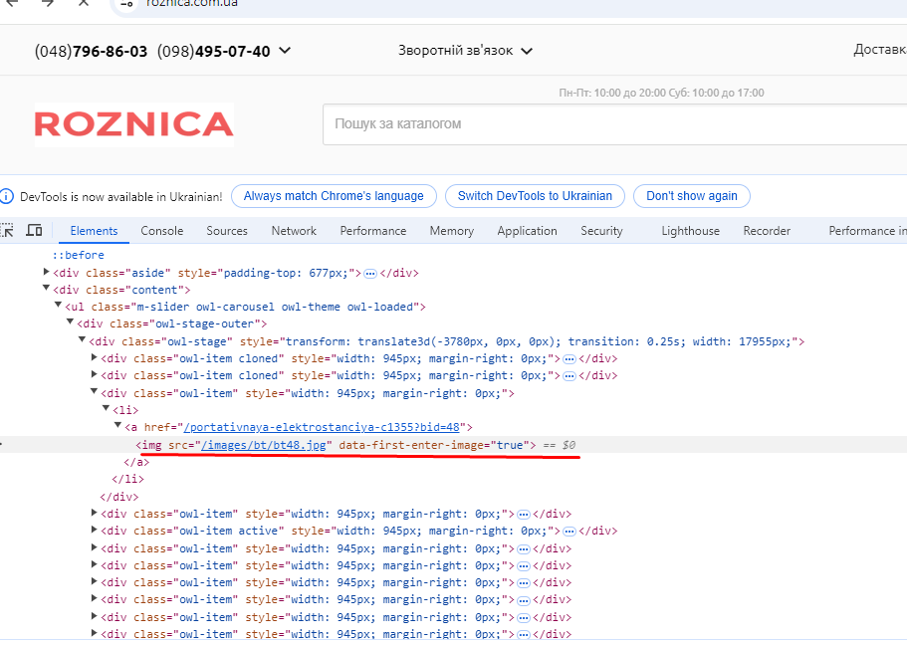This screenshot has height=645, width=907.
Task: Open the Lighthouse tab
Action: coord(690,231)
